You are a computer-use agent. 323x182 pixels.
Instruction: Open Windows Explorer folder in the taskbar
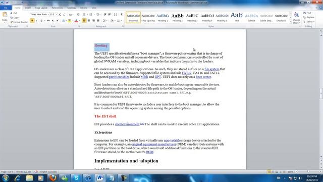click(x=29, y=177)
